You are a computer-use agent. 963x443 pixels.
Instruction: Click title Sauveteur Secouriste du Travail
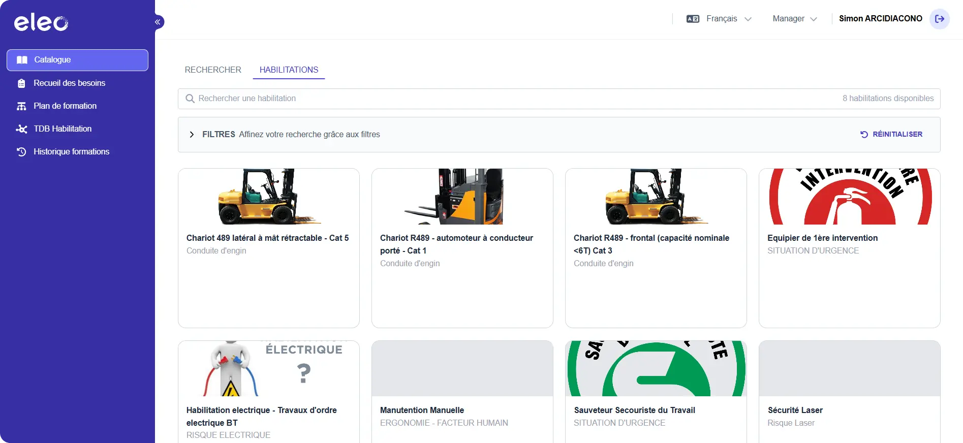(634, 410)
